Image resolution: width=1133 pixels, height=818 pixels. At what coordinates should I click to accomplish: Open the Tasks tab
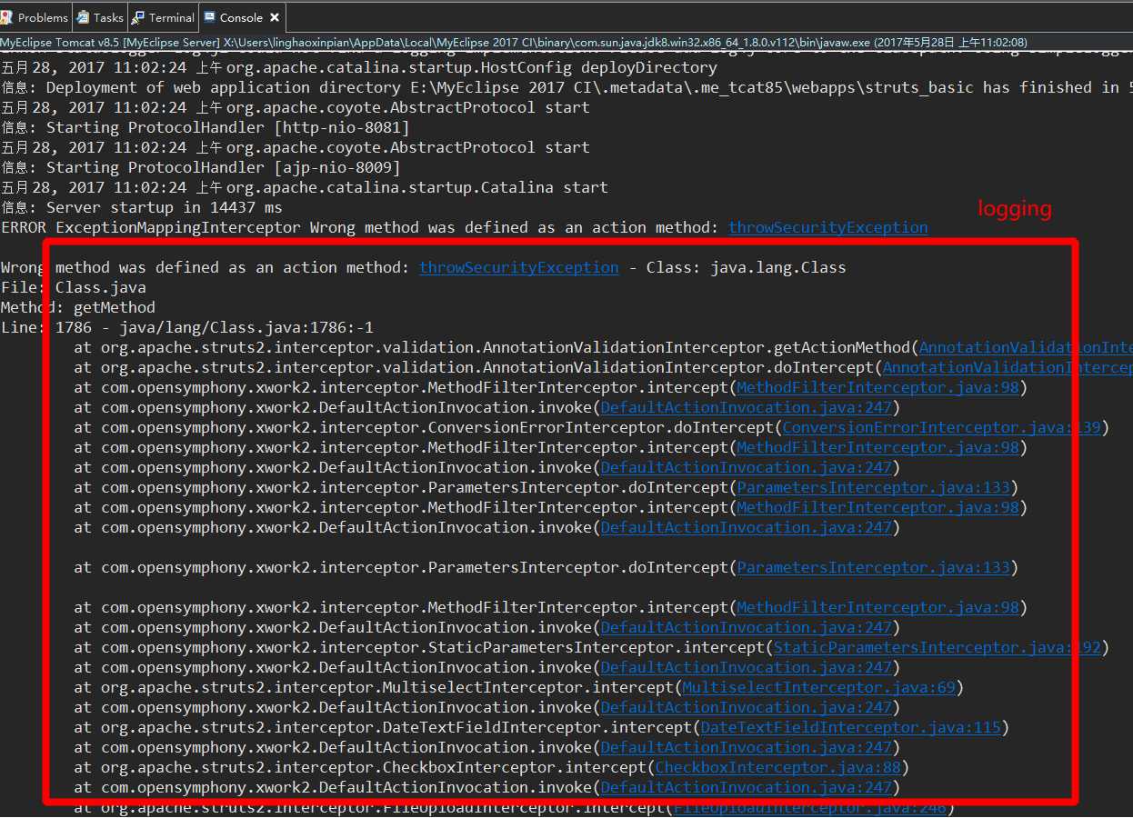[100, 17]
